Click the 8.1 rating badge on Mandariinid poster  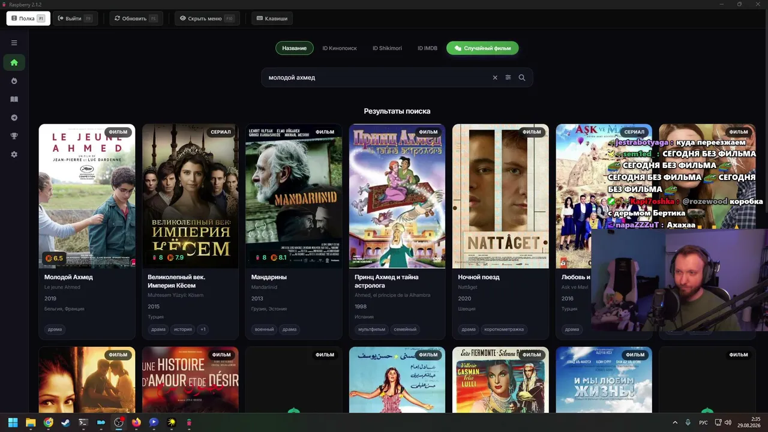278,258
